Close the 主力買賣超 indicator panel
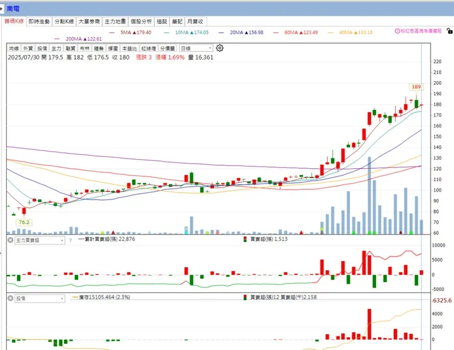The image size is (454, 350). point(10,240)
